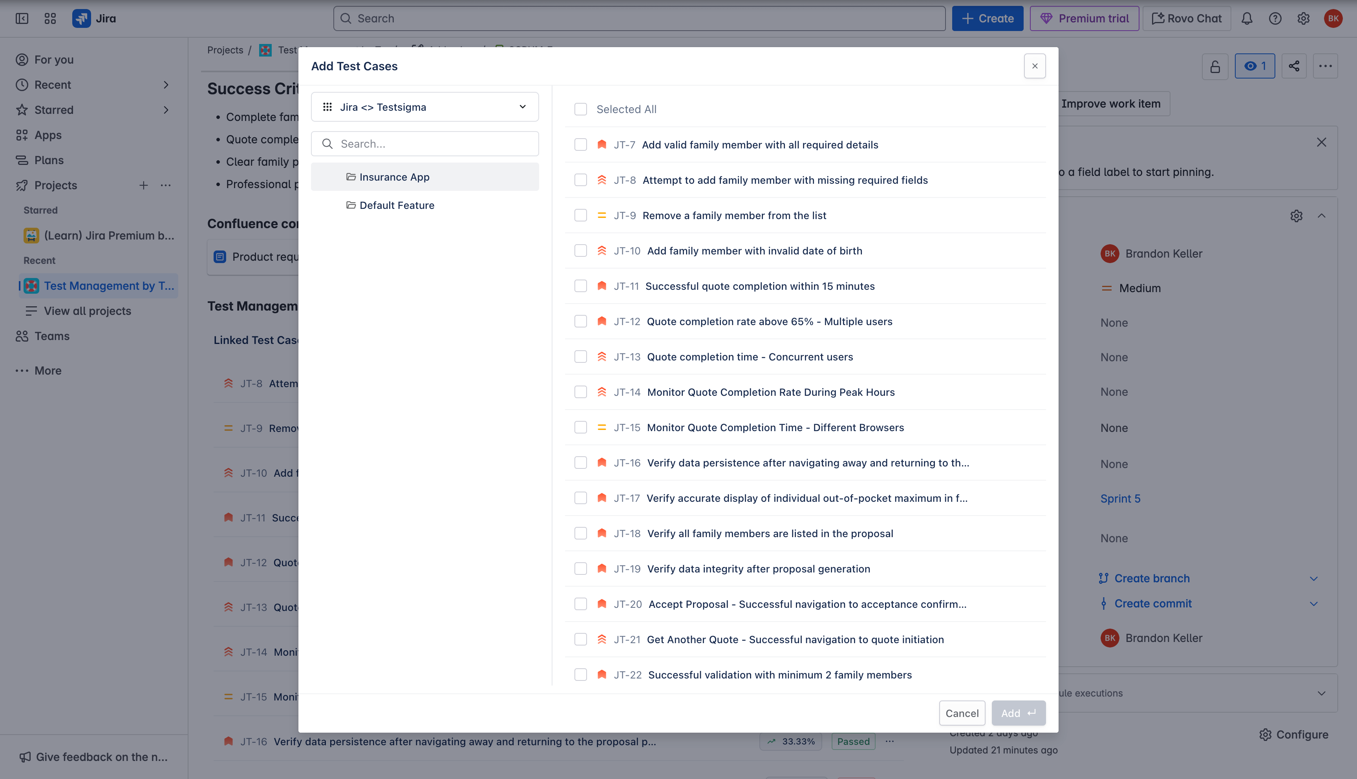Image resolution: width=1357 pixels, height=779 pixels.
Task: Open the Starred section in the sidebar
Action: tap(53, 110)
